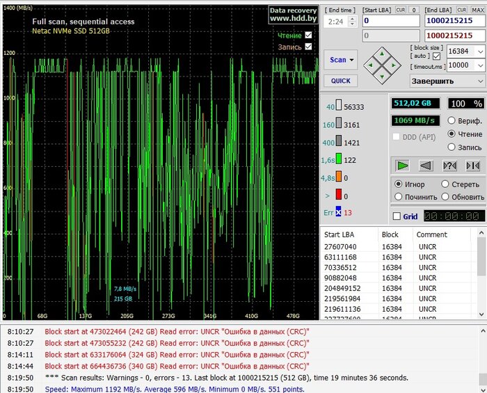This screenshot has width=487, height=393.
Task: Click the down arrow of the navigation diamond
Action: click(382, 77)
